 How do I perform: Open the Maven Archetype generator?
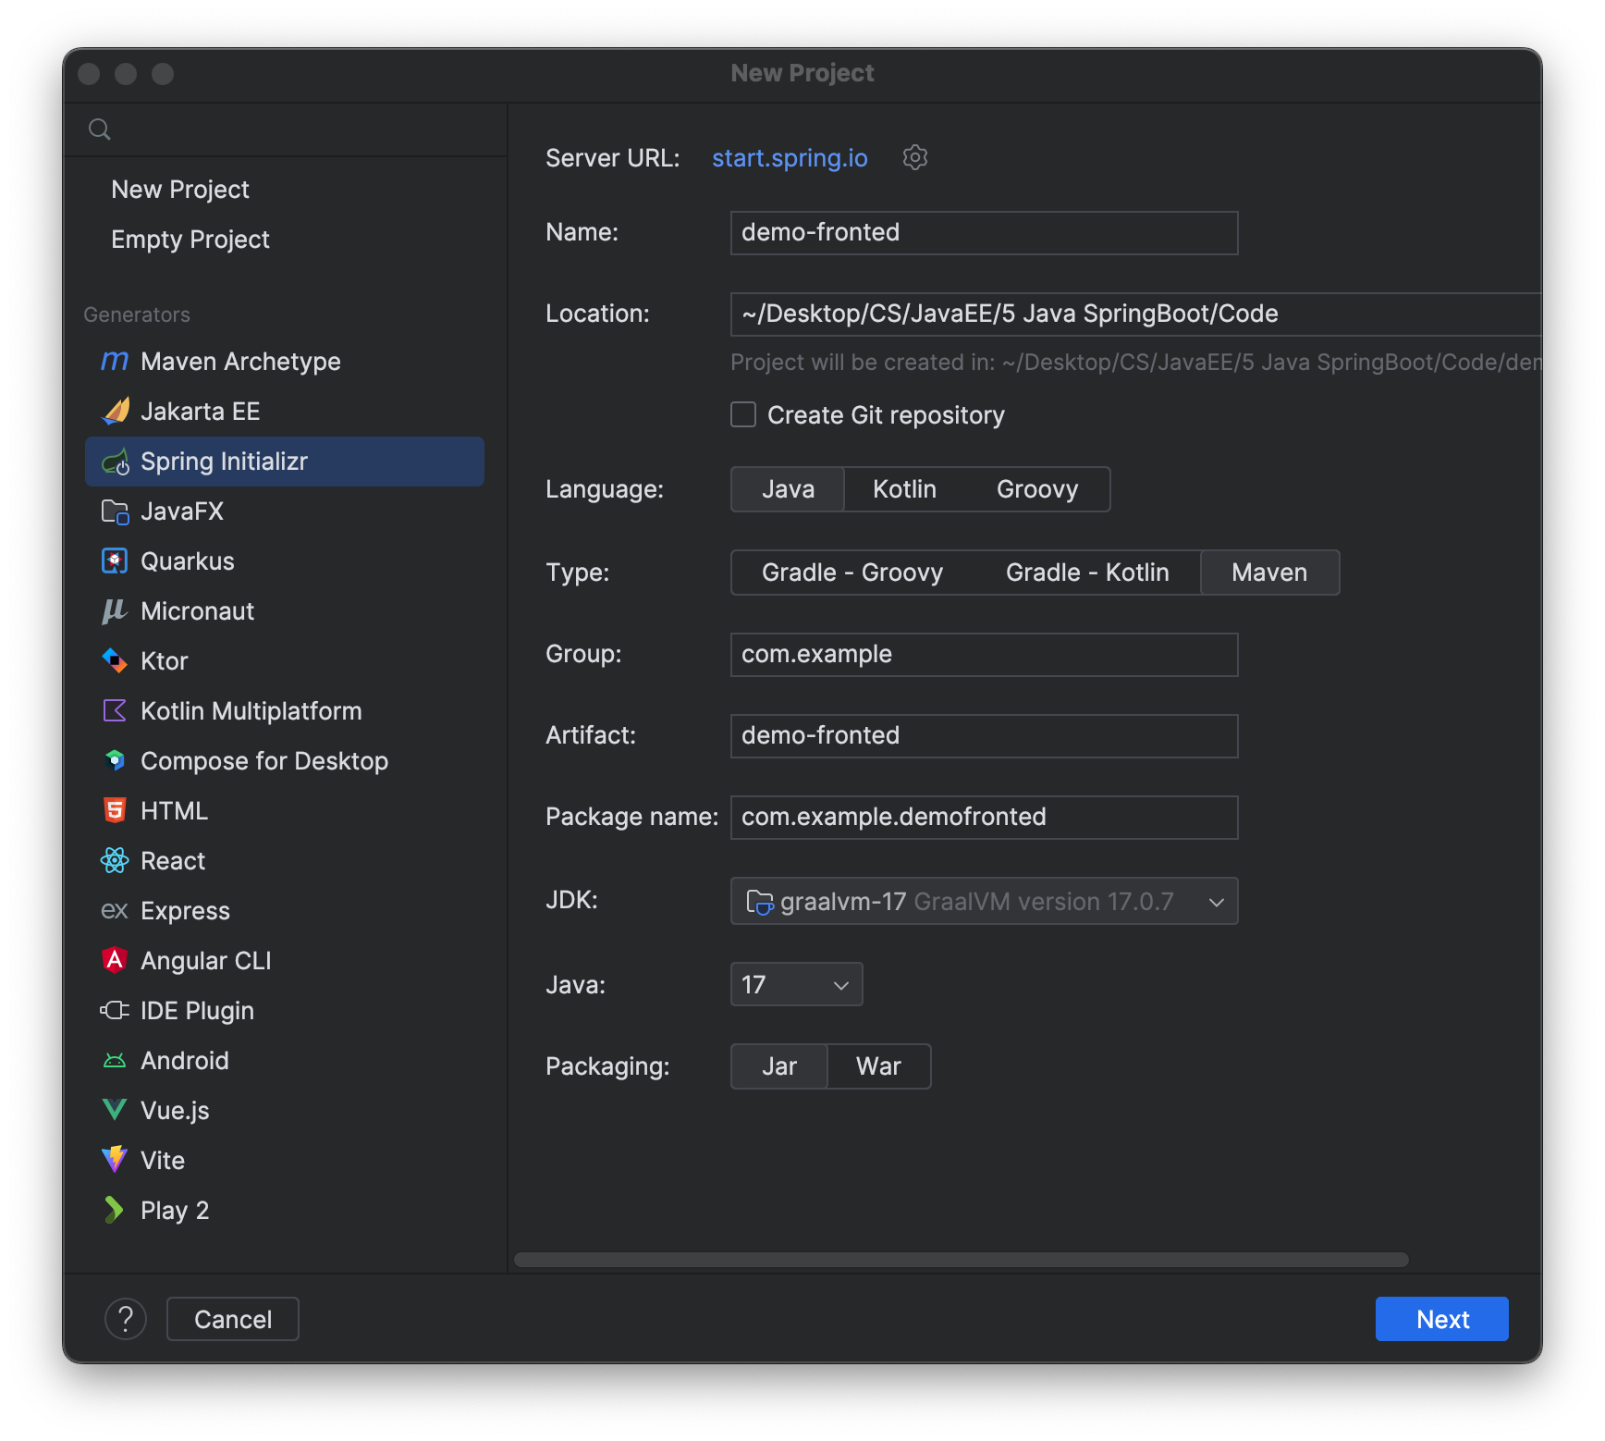coord(239,361)
